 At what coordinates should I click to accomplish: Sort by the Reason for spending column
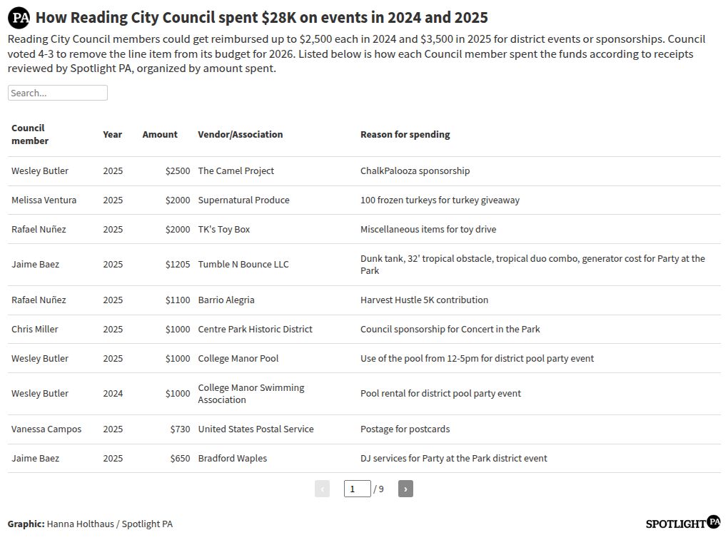click(x=405, y=134)
